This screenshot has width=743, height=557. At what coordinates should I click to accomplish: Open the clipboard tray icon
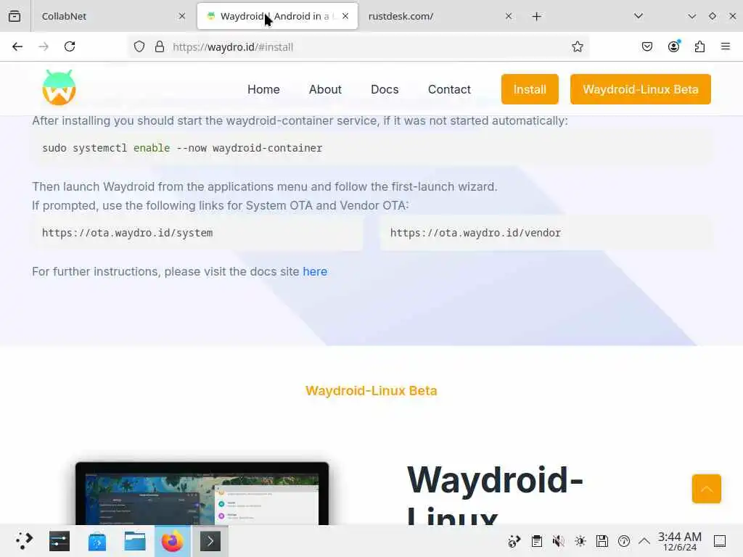(x=536, y=541)
